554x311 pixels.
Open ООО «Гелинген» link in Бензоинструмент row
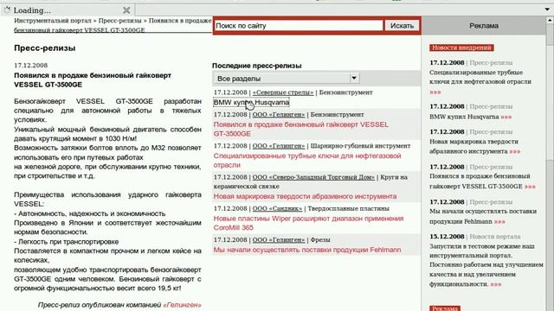pyautogui.click(x=279, y=115)
